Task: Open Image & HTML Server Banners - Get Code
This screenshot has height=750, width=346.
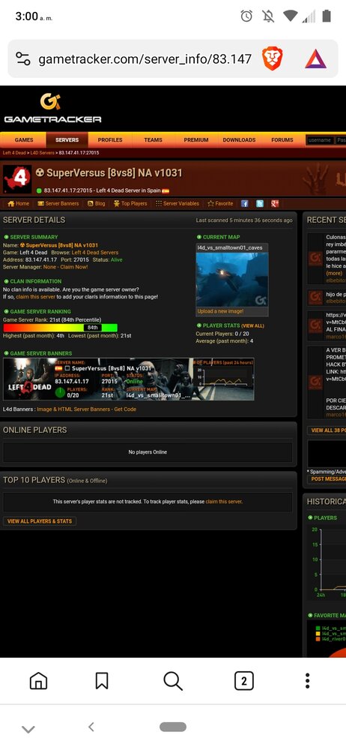Action: pyautogui.click(x=87, y=409)
